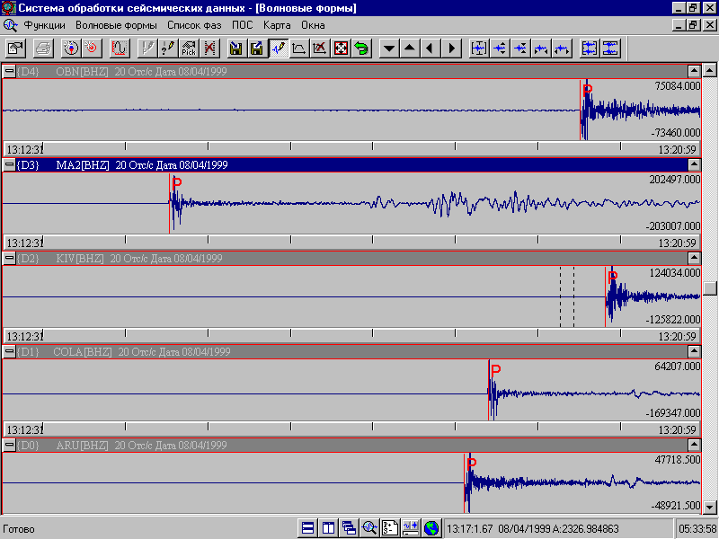Click the up arrow on KIV trace header

pyautogui.click(x=694, y=258)
